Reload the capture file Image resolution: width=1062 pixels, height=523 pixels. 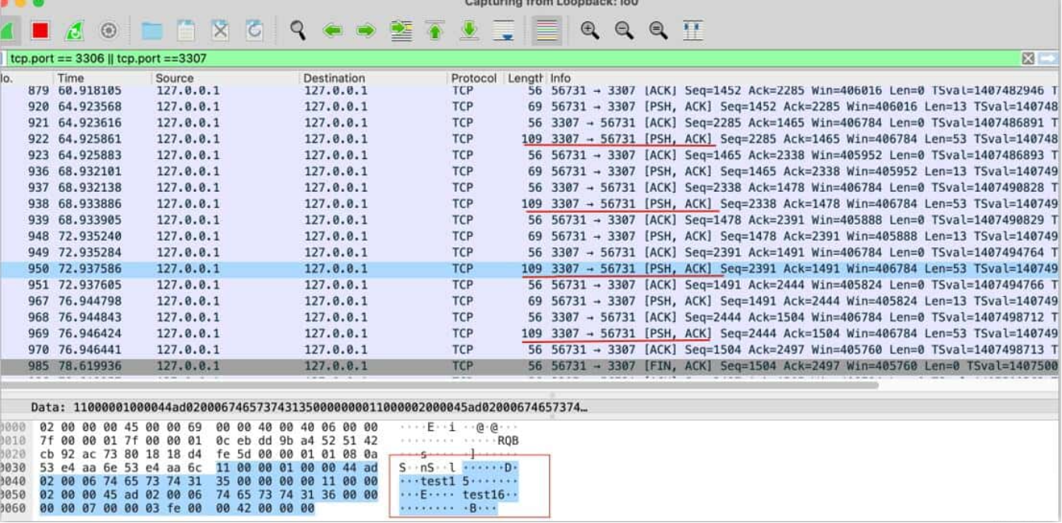[x=254, y=30]
